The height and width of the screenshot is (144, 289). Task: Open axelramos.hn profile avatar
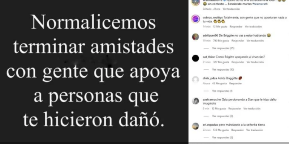click(195, 101)
